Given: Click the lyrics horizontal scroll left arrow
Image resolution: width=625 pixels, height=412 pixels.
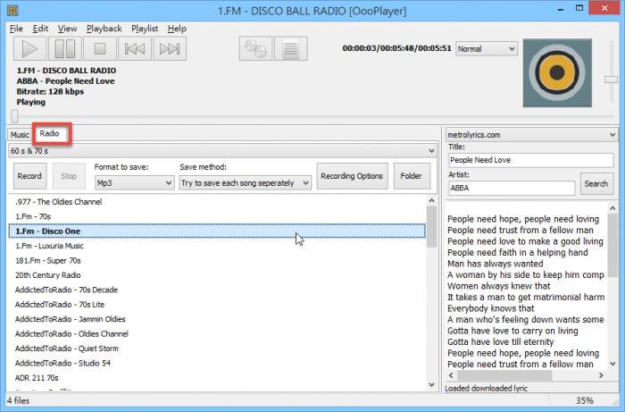Looking at the screenshot, I should point(451,375).
